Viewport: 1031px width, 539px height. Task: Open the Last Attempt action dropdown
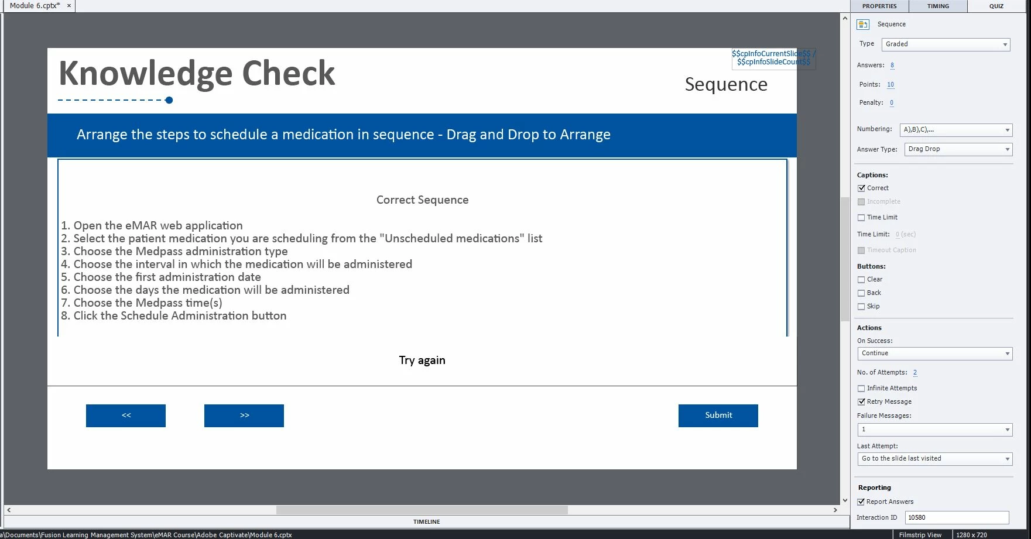pos(935,459)
